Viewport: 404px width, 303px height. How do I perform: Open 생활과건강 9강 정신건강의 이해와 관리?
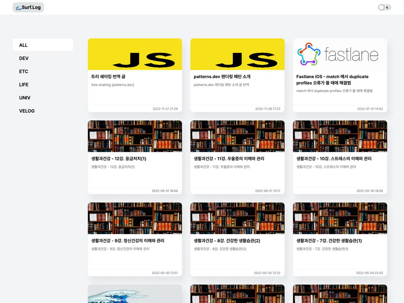coord(127,241)
